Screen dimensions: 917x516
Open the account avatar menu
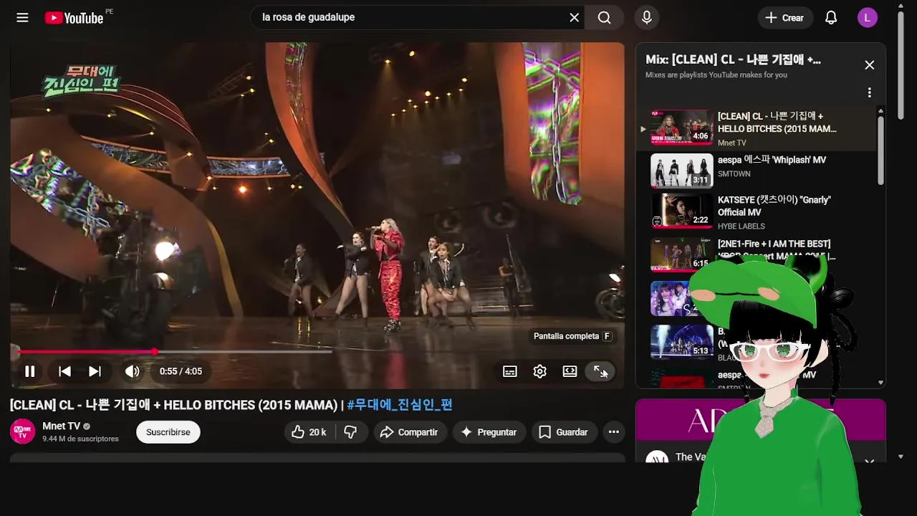[868, 18]
